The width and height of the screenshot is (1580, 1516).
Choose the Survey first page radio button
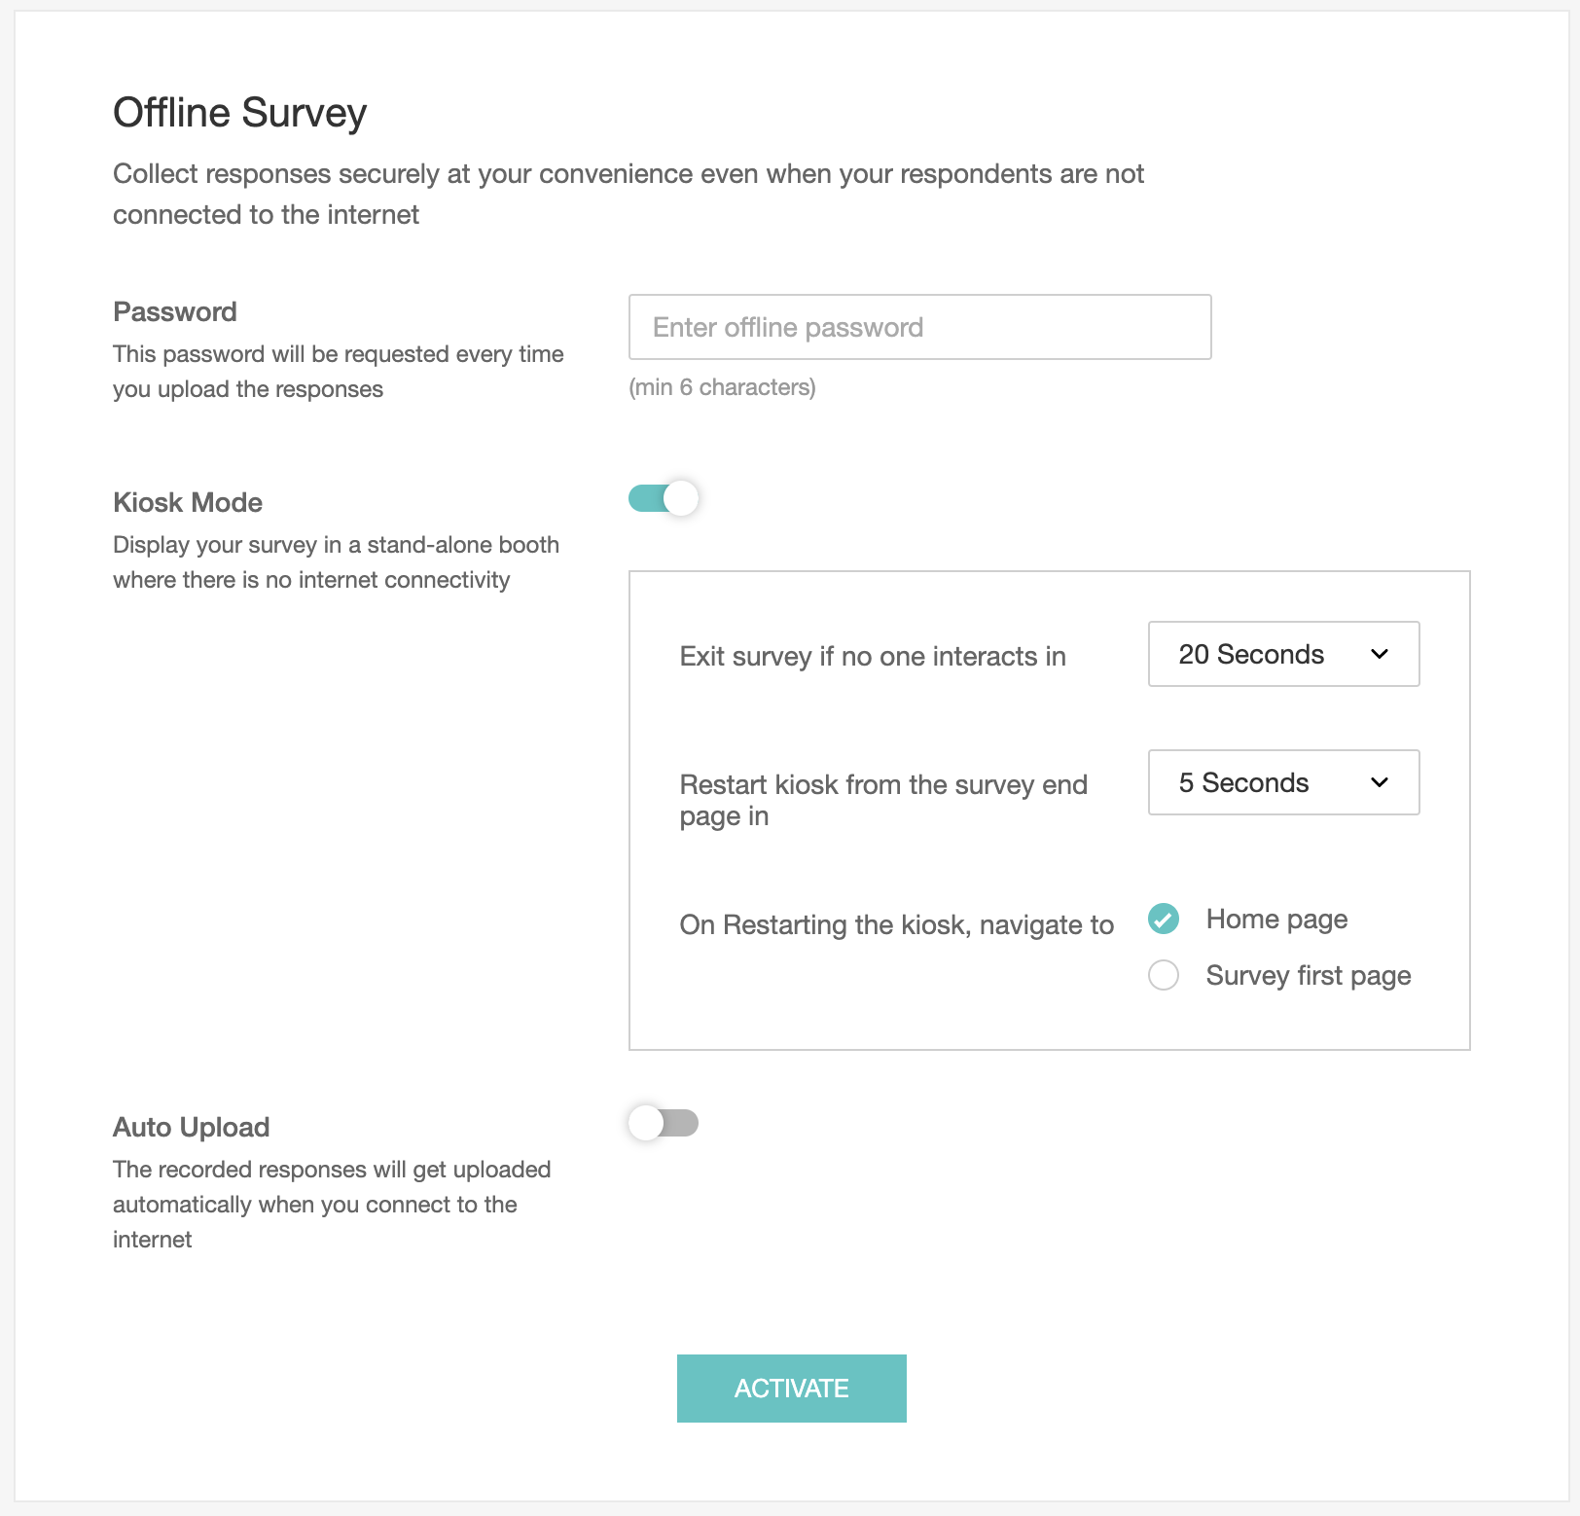(x=1164, y=975)
